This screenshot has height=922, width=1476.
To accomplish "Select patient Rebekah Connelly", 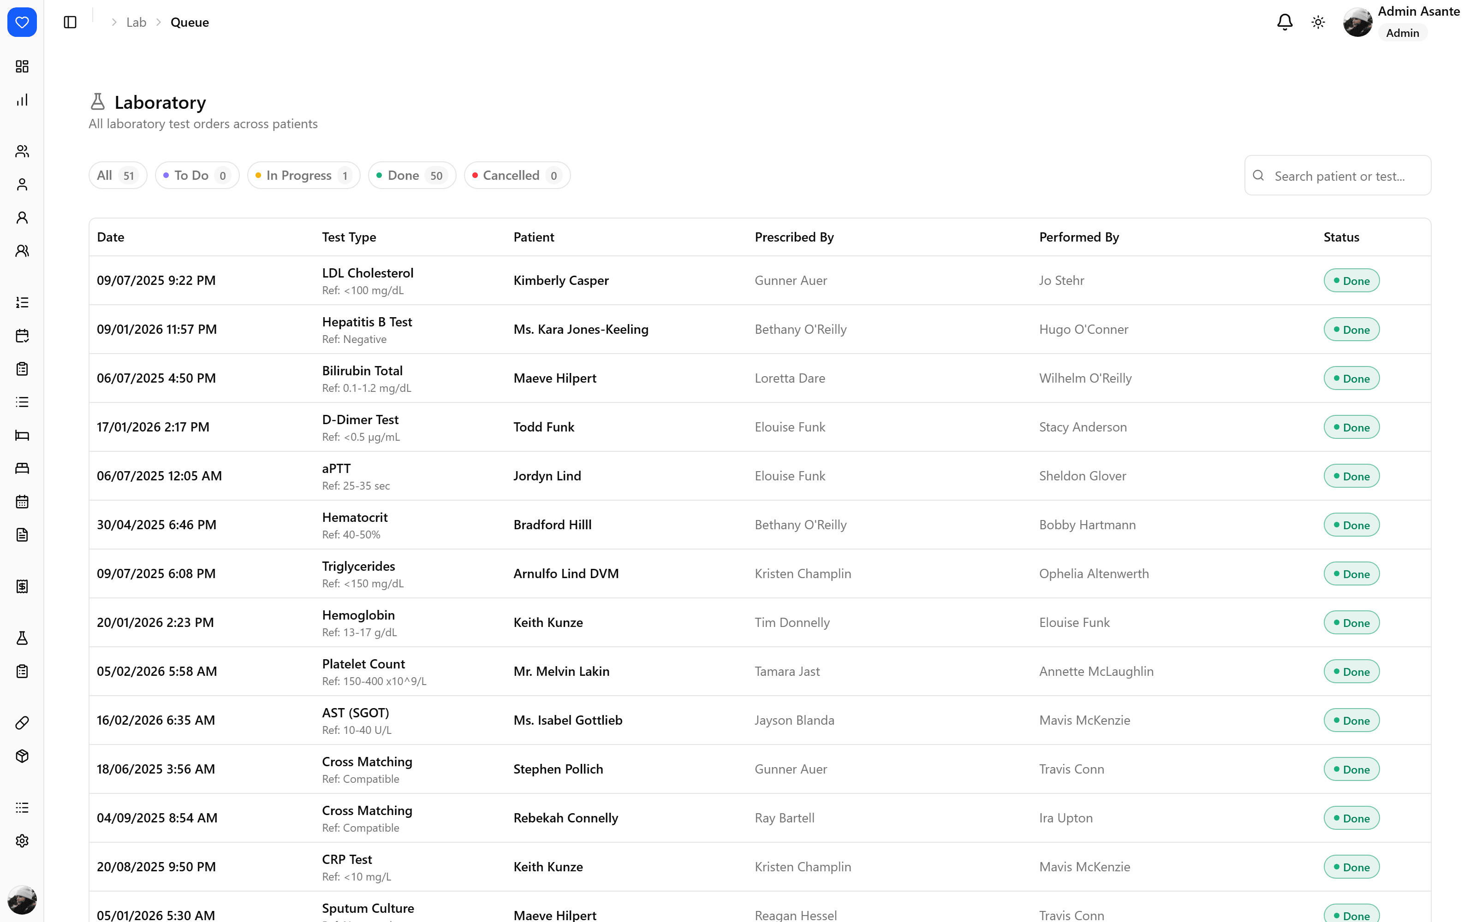I will pos(565,818).
